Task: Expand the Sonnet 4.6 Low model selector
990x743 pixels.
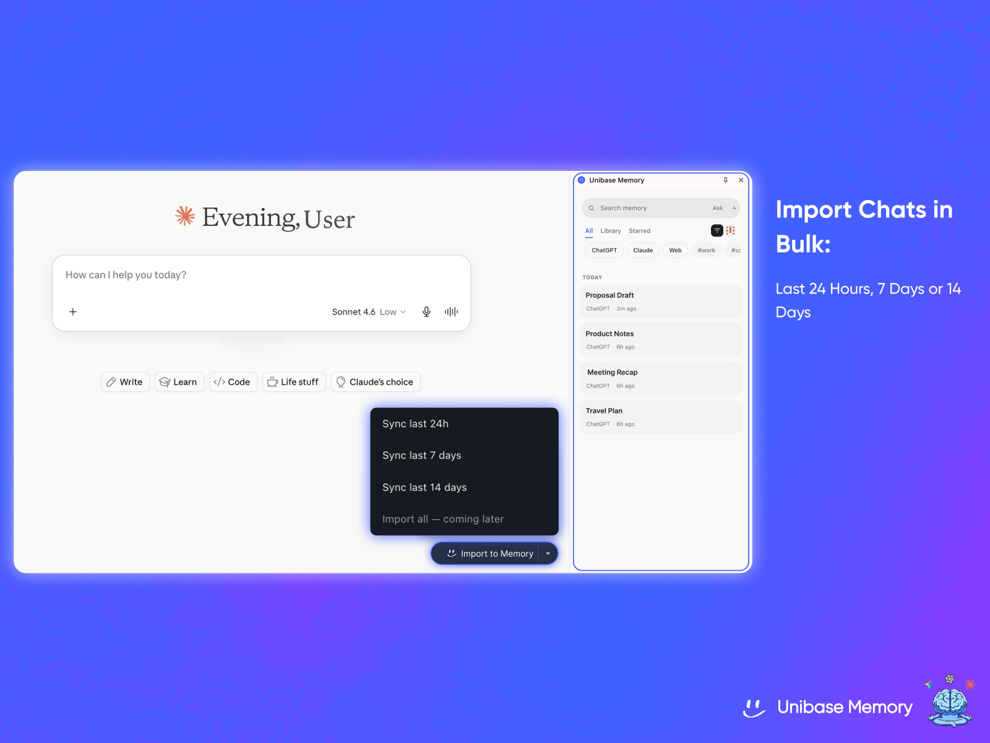Action: point(369,312)
